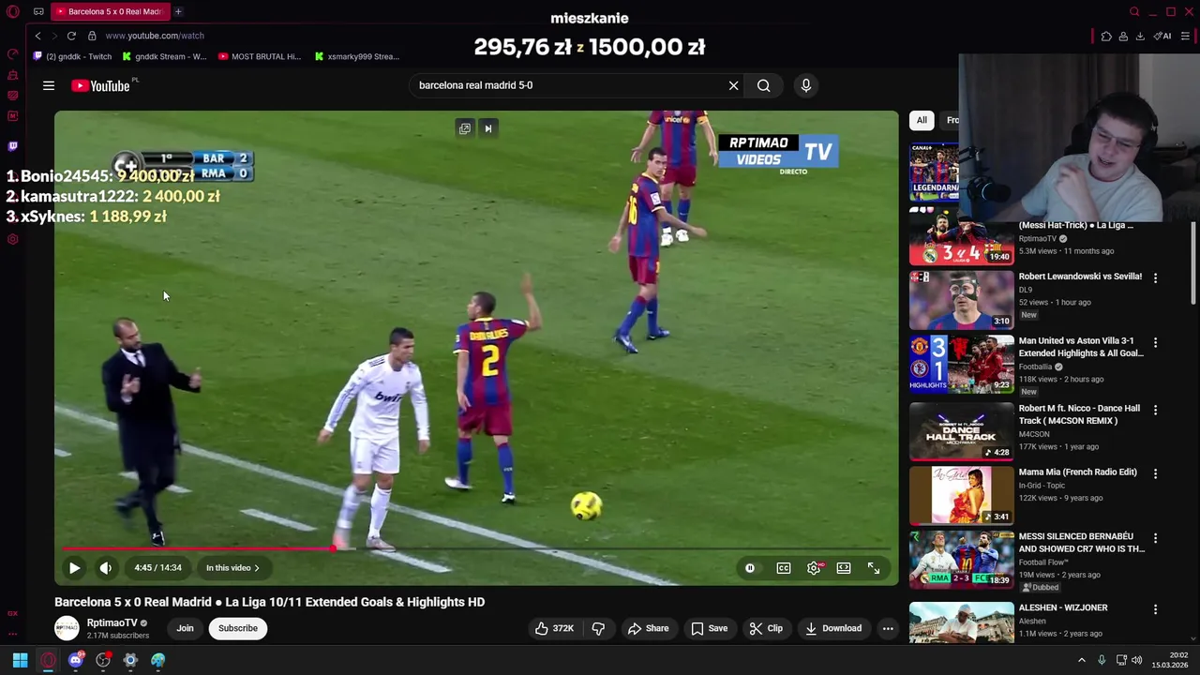Open 'MOST BRUTAL Hi...' bookmark
1200x675 pixels.
[260, 56]
